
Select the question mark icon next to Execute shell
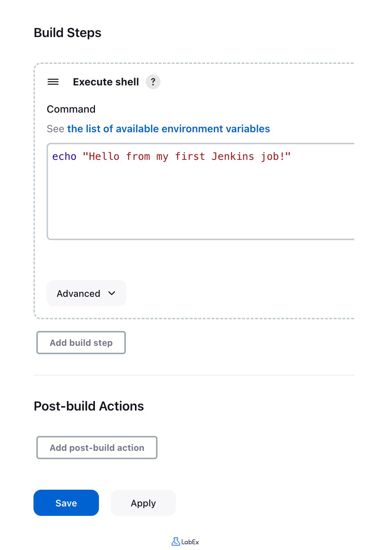tap(153, 82)
